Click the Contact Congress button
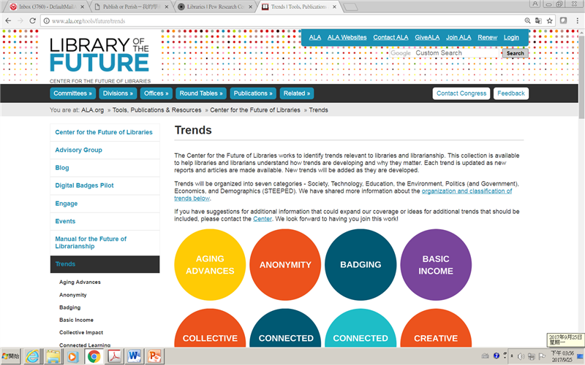 (x=461, y=93)
